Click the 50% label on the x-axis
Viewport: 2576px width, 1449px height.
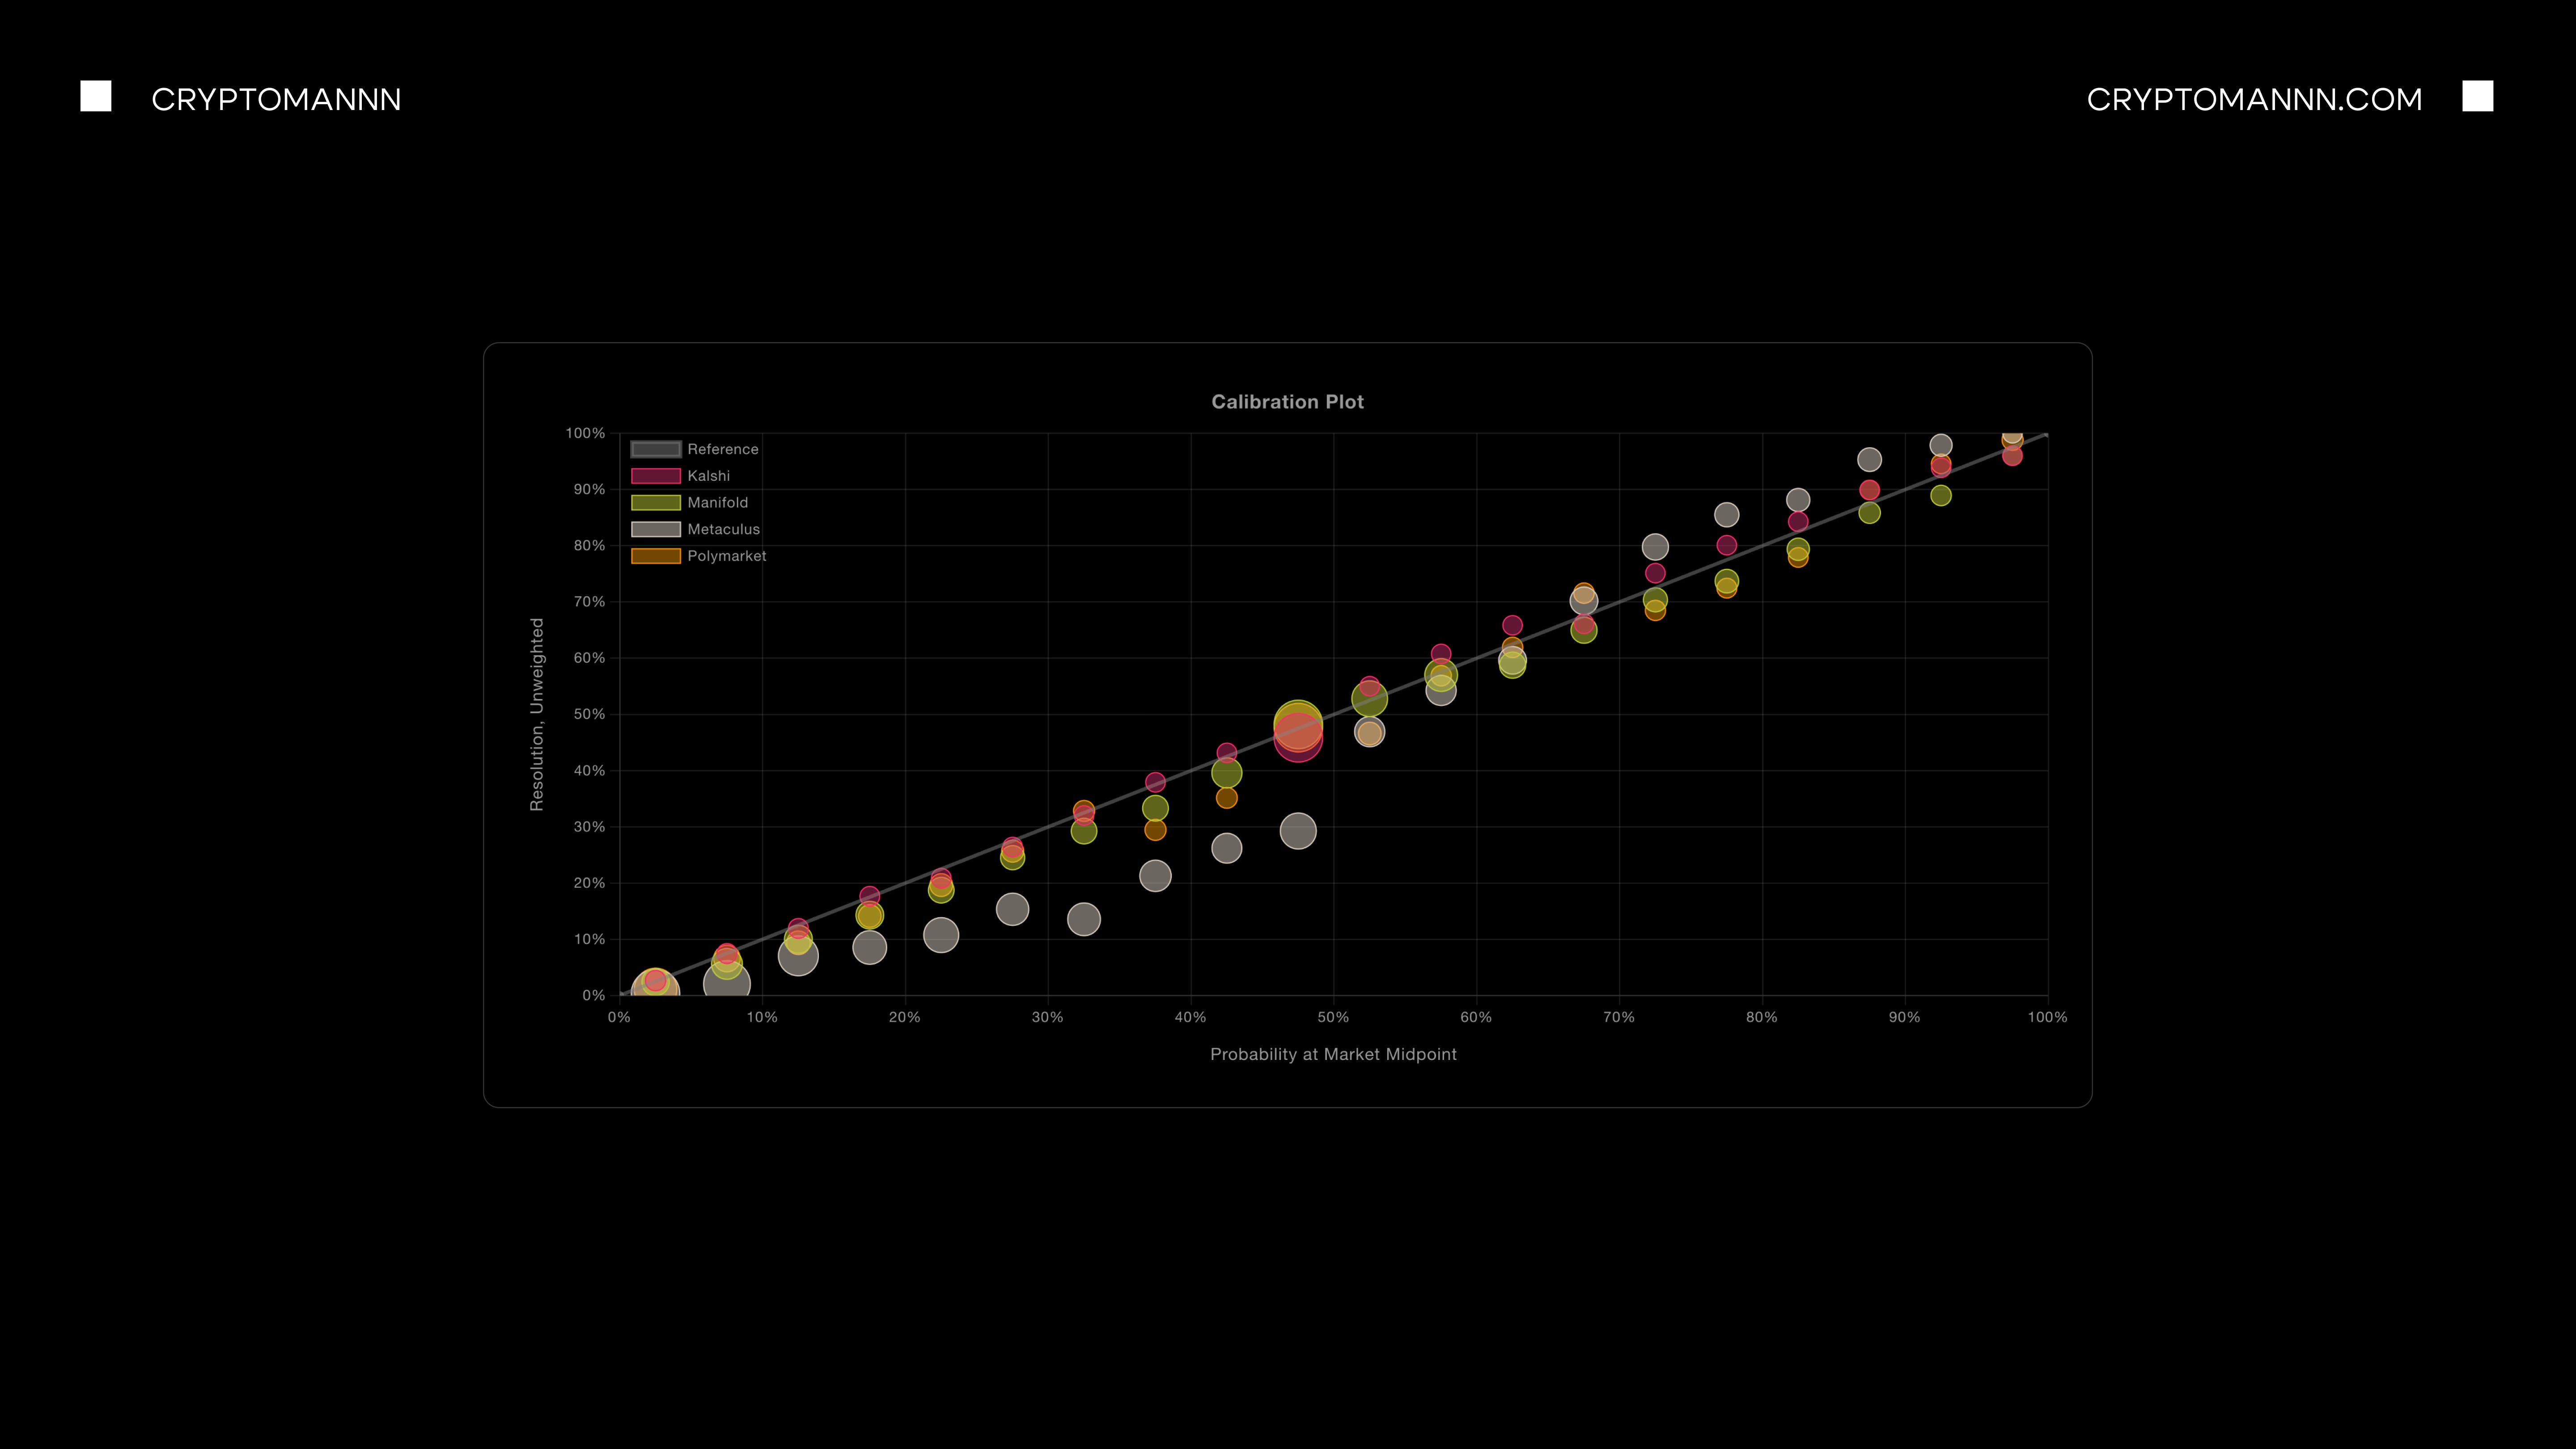pos(1333,1017)
